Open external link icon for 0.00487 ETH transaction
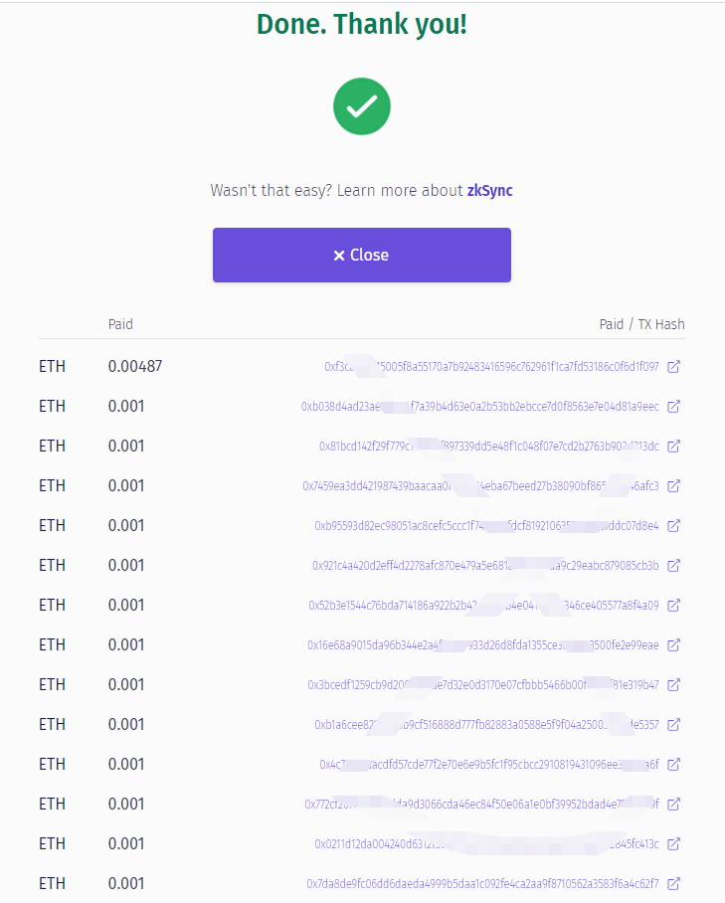This screenshot has height=903, width=725. click(x=673, y=367)
